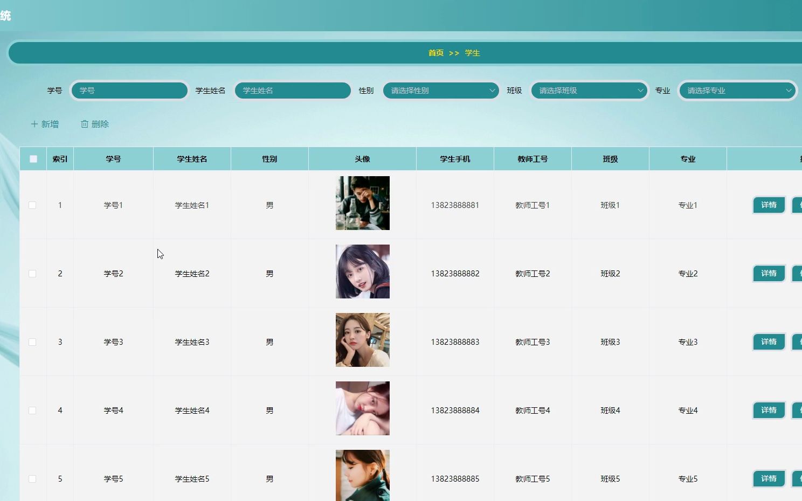
Task: Click the 详情 button for 学生姓名2
Action: pyautogui.click(x=769, y=274)
